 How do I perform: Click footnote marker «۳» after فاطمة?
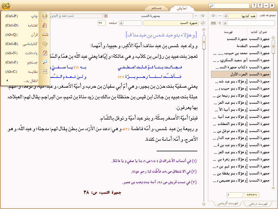point(127,129)
